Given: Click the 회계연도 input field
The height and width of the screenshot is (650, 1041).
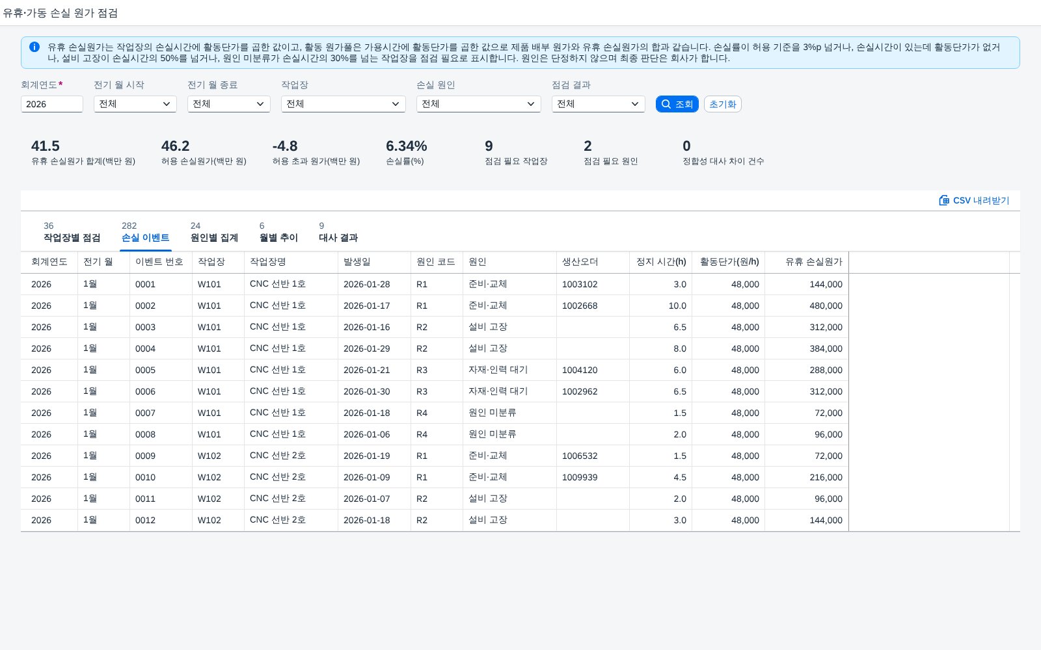Looking at the screenshot, I should pos(52,104).
